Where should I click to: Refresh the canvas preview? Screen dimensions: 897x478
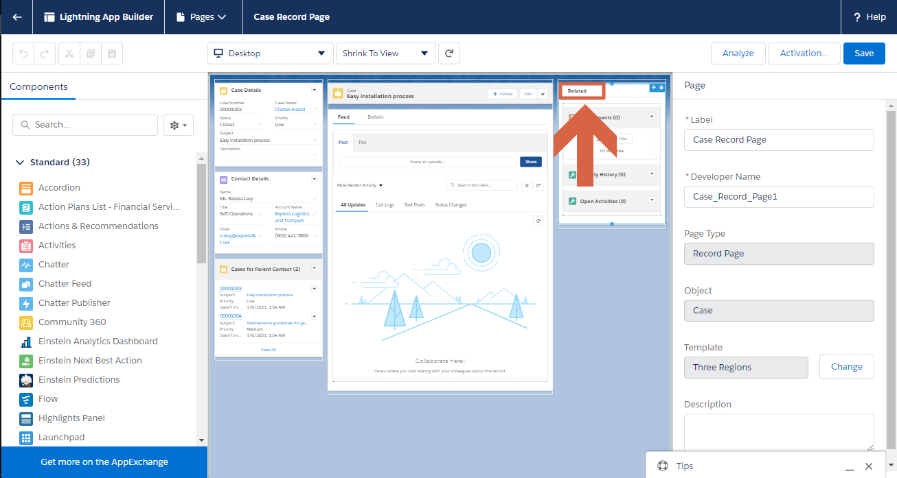(449, 53)
